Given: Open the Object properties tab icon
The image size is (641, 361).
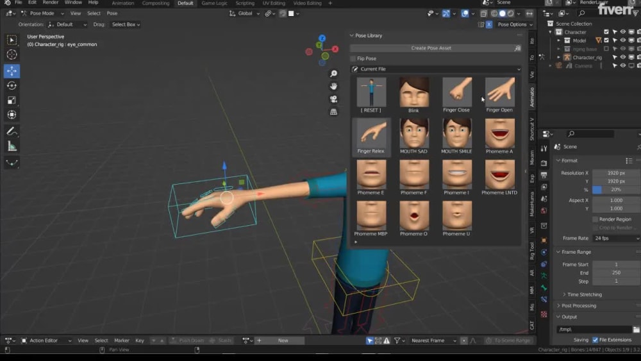Looking at the screenshot, I should (x=544, y=240).
